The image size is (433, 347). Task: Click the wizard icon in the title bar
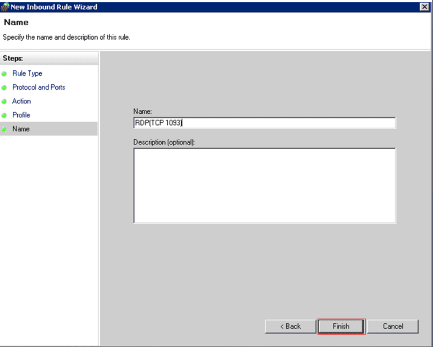5,6
